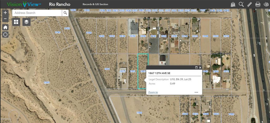Viewport: 270px width, 123px height.
Task: Select the large parcel labeled 1280
Action: (x=47, y=82)
